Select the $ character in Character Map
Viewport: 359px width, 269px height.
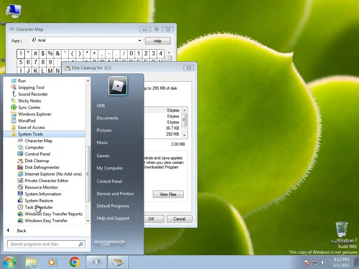(43, 54)
